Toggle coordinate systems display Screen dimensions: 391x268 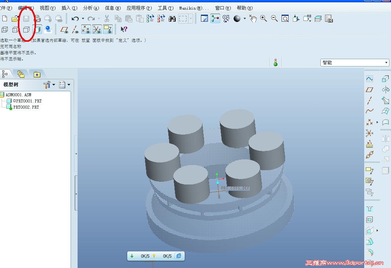97,29
